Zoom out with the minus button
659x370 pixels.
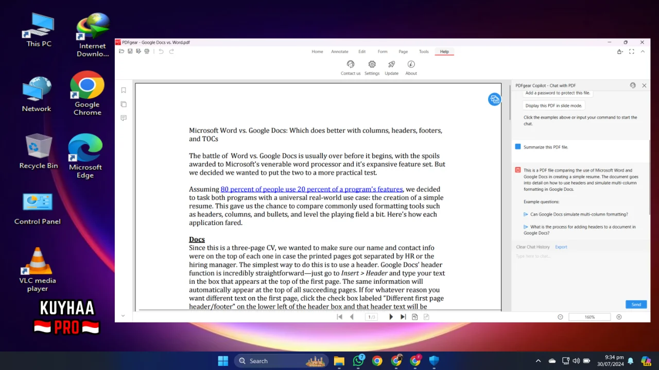[x=560, y=317]
